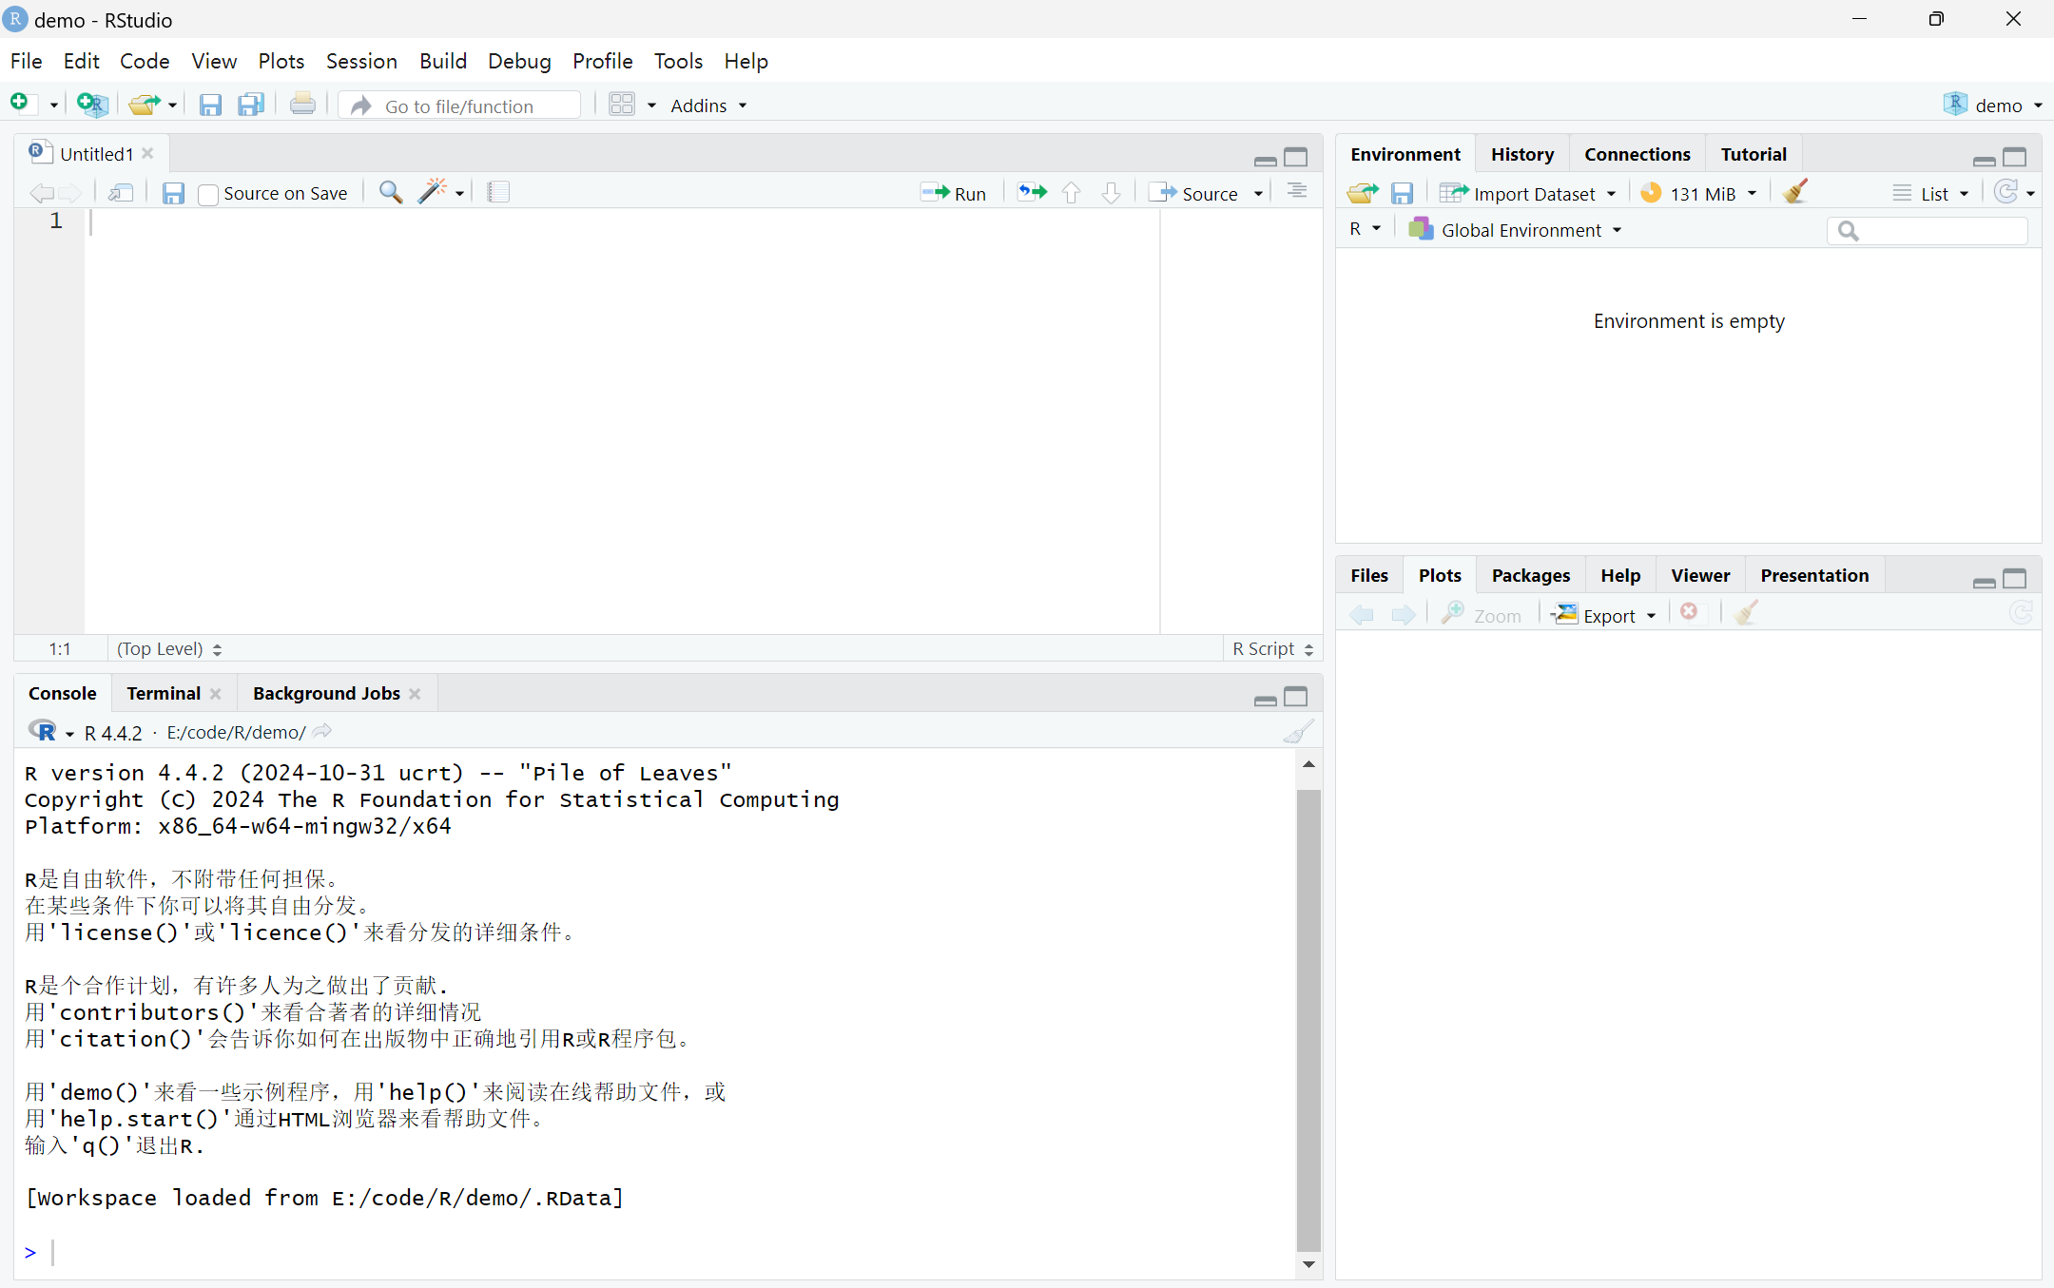The width and height of the screenshot is (2054, 1288).
Task: Open the Import Dataset dropdown
Action: point(1527,193)
